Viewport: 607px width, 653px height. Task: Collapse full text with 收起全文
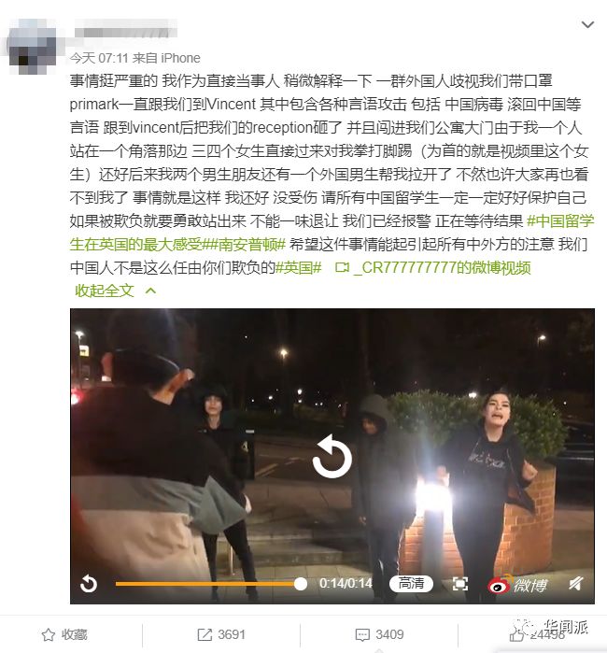coord(115,291)
